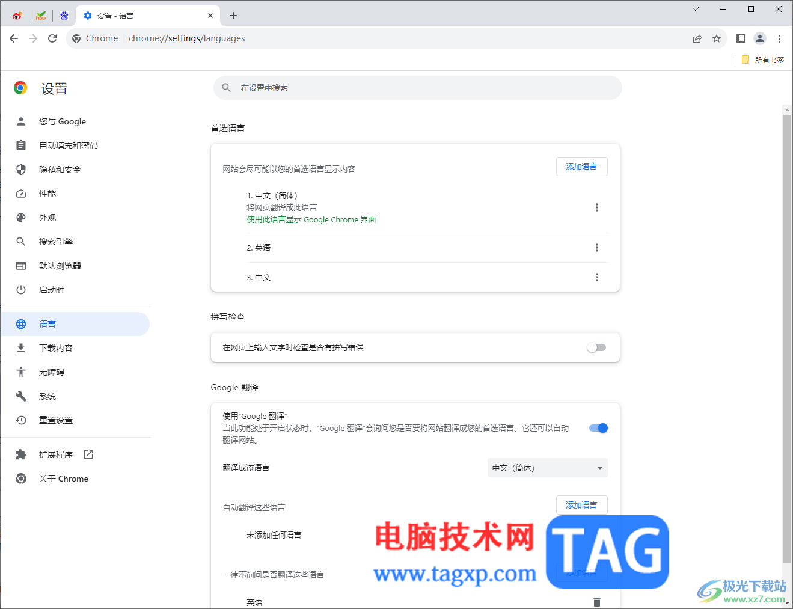The height and width of the screenshot is (609, 793).
Task: Toggle spell check 拼写检查 switch
Action: click(x=596, y=347)
